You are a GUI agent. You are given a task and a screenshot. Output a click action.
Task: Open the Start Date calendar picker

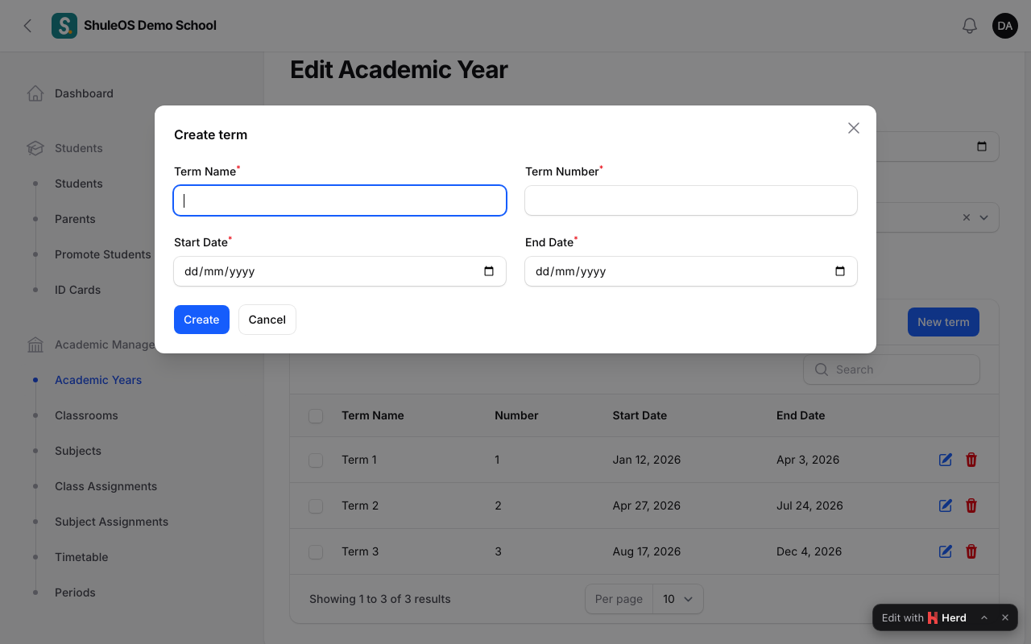[x=489, y=271]
